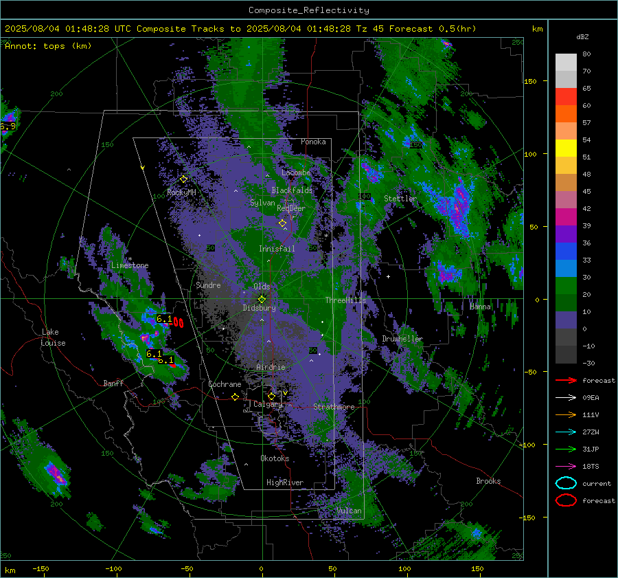Click the Okotoks city label
Image resolution: width=618 pixels, height=578 pixels.
[x=275, y=458]
